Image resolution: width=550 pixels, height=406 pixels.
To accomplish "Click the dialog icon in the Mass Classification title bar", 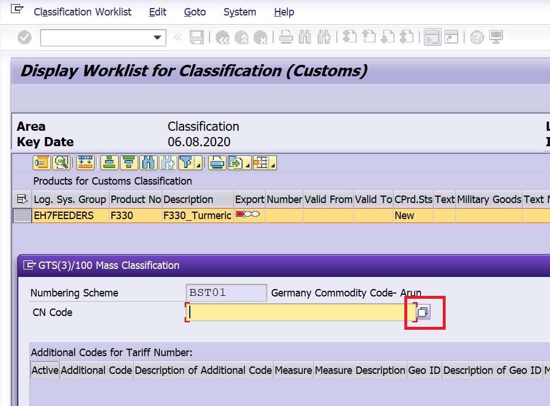I will [29, 265].
